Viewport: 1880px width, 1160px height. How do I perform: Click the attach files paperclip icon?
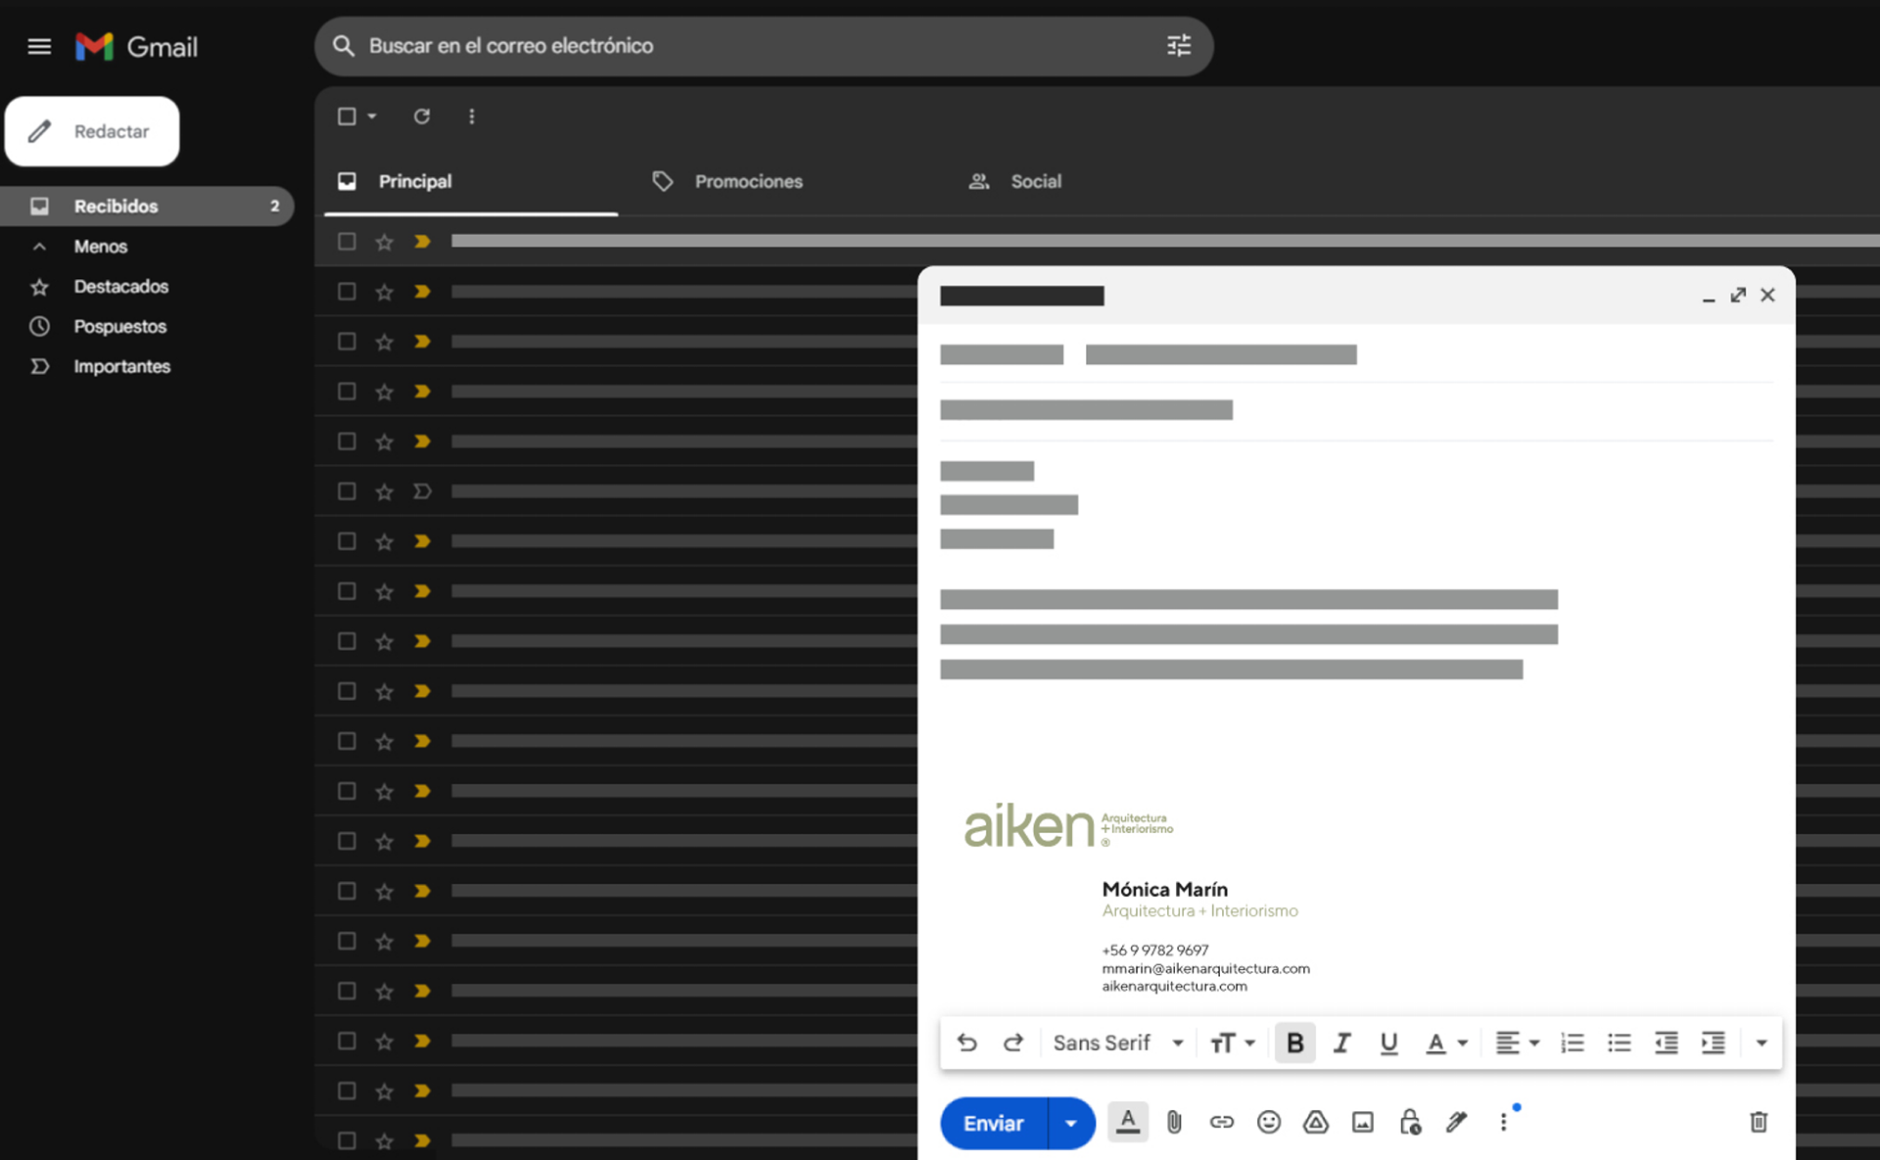tap(1174, 1122)
